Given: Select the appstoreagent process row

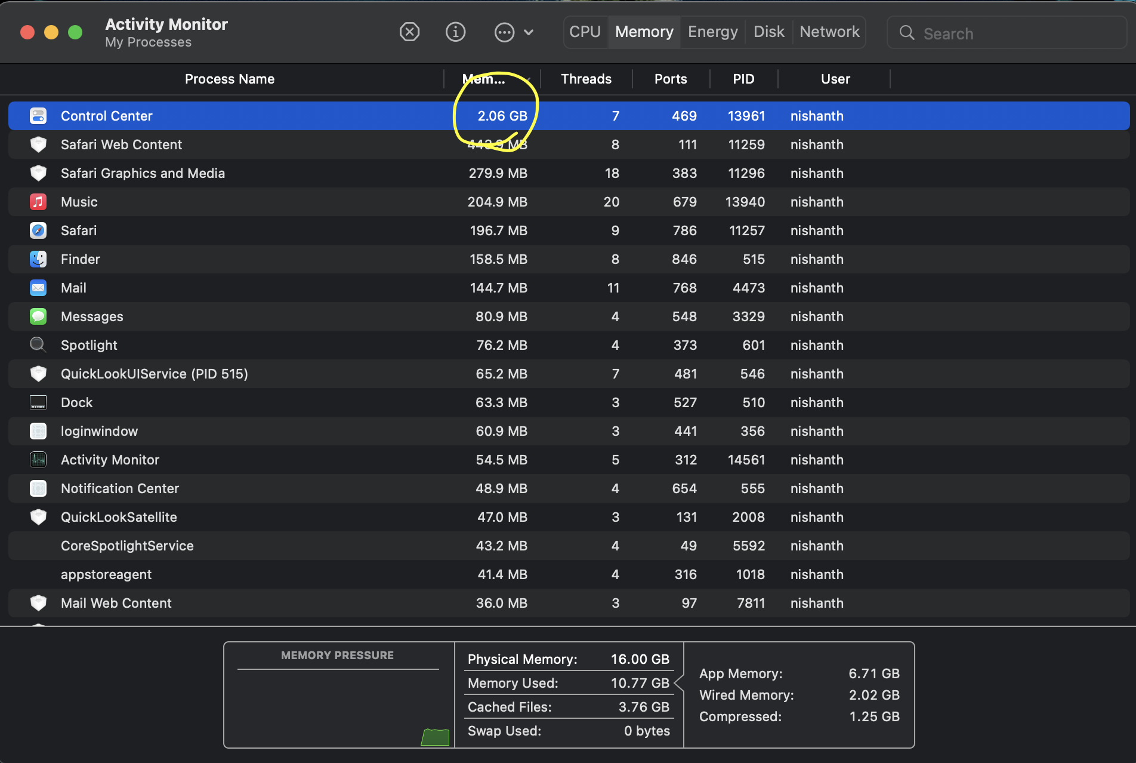Looking at the screenshot, I should [569, 574].
